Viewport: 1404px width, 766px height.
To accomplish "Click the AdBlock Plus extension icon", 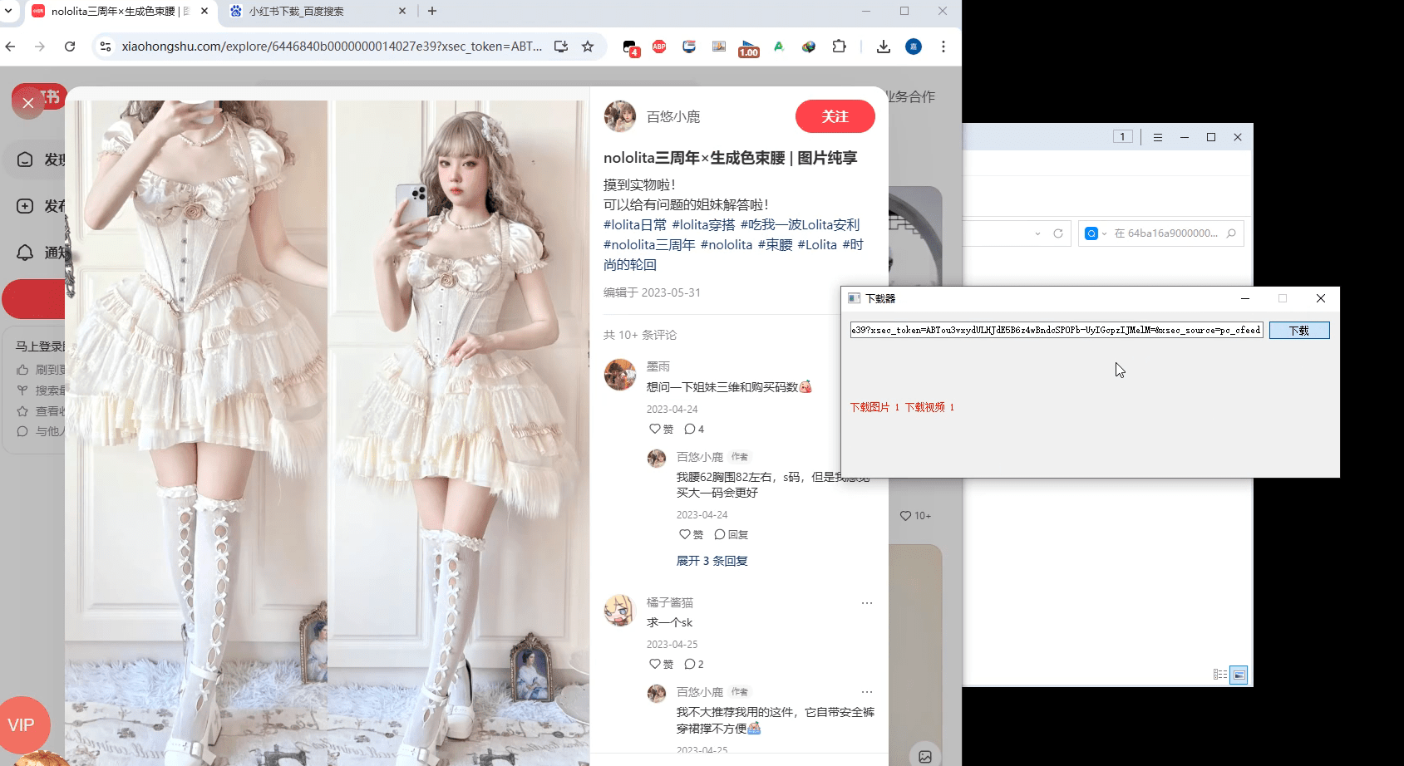I will point(659,47).
